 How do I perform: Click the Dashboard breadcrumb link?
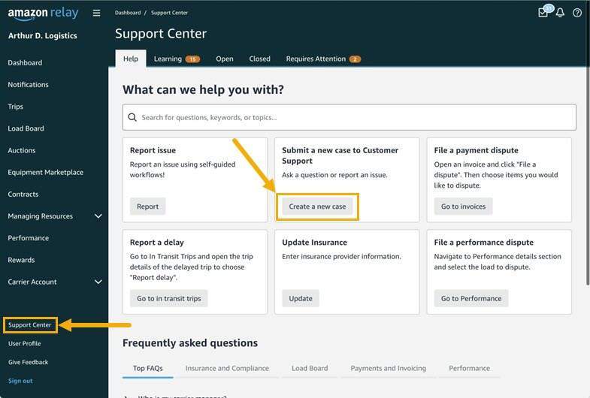pos(127,13)
